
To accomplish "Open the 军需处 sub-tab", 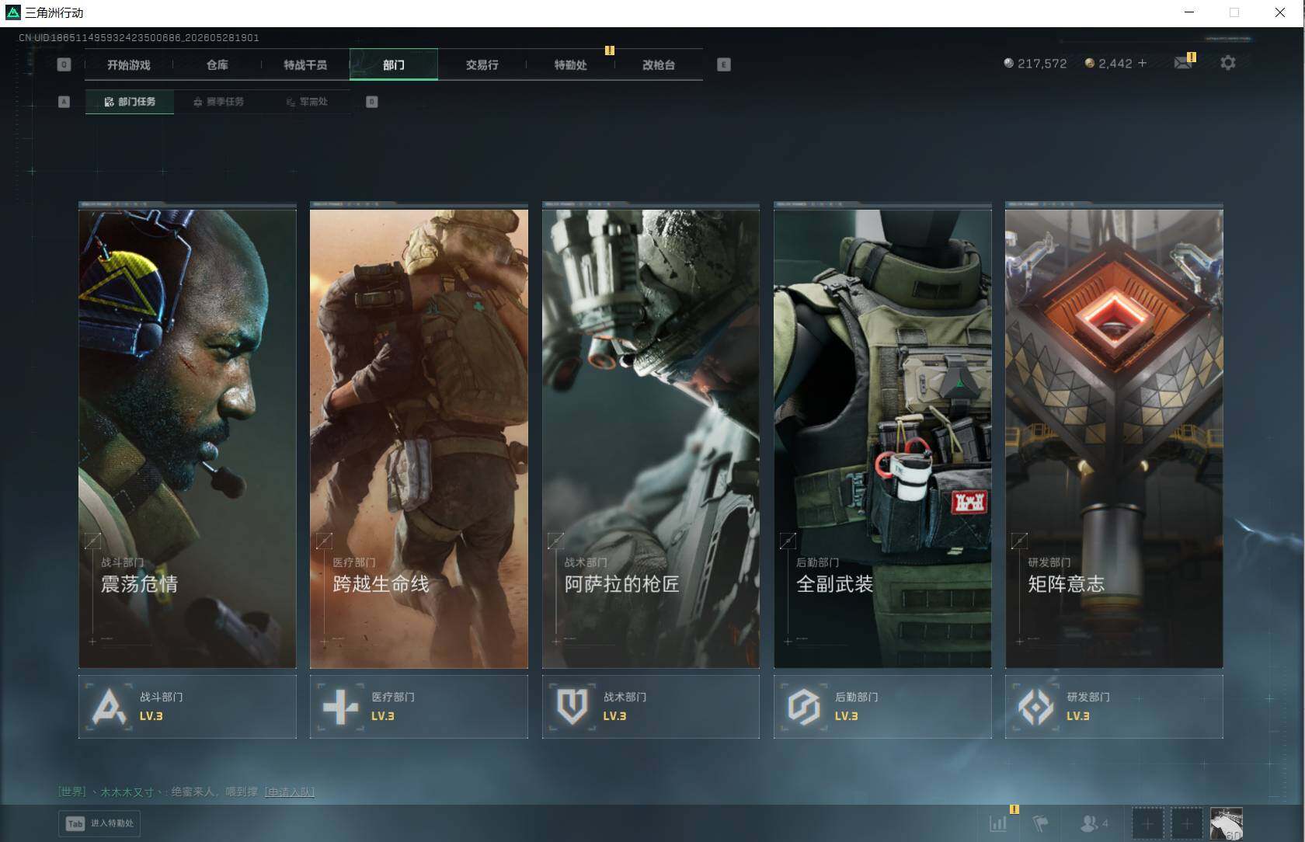I will [x=306, y=102].
